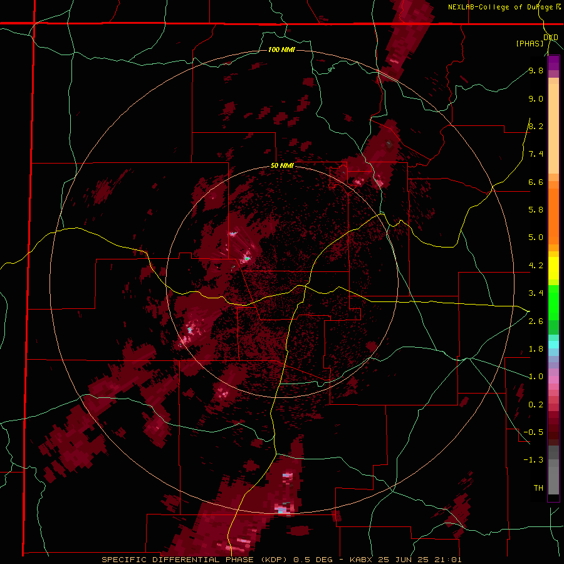Click the [PHAS] color scale unit label

point(530,43)
